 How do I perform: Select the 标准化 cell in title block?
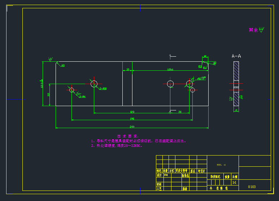(185, 175)
